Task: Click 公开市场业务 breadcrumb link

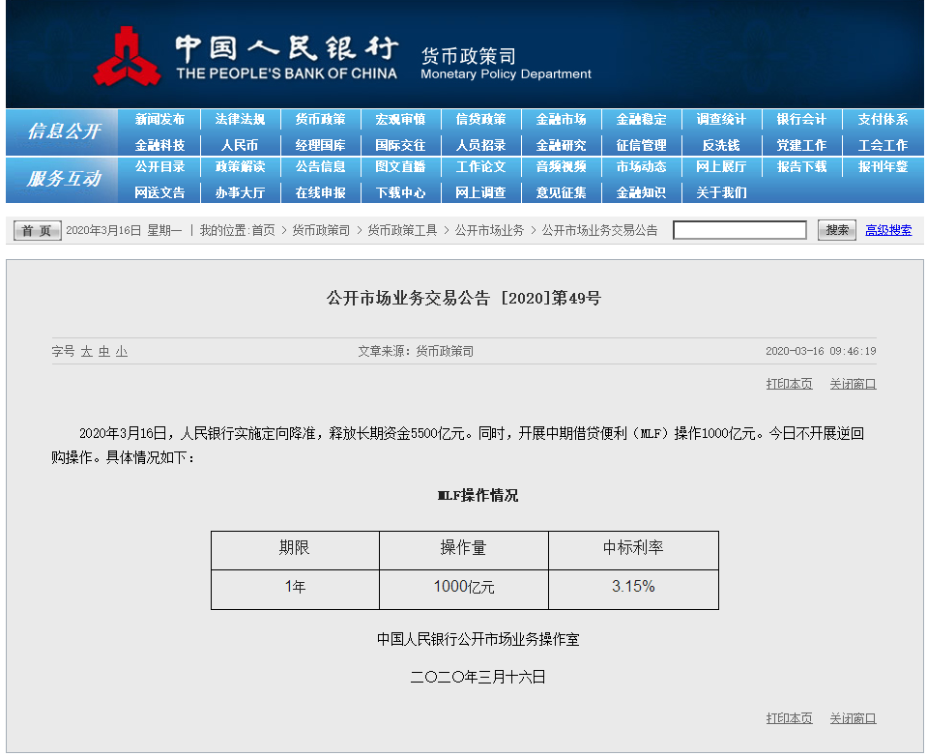Action: (x=489, y=230)
